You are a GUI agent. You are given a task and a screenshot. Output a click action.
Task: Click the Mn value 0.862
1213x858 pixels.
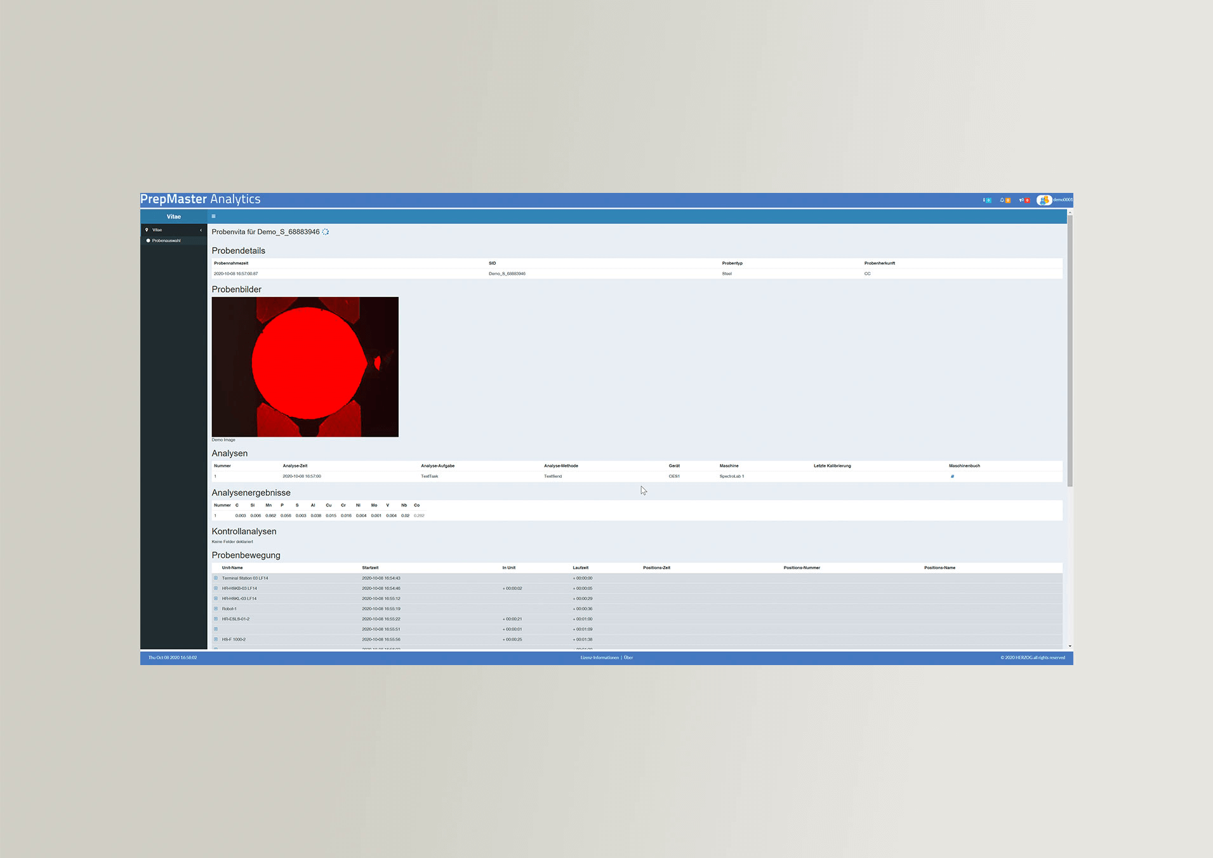pos(271,515)
